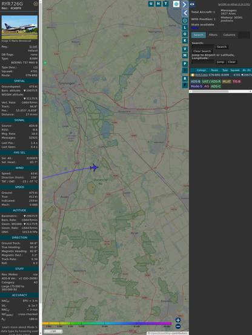This screenshot has width=252, height=335.
Task: Focus the Search text input field
Action: point(203,47)
